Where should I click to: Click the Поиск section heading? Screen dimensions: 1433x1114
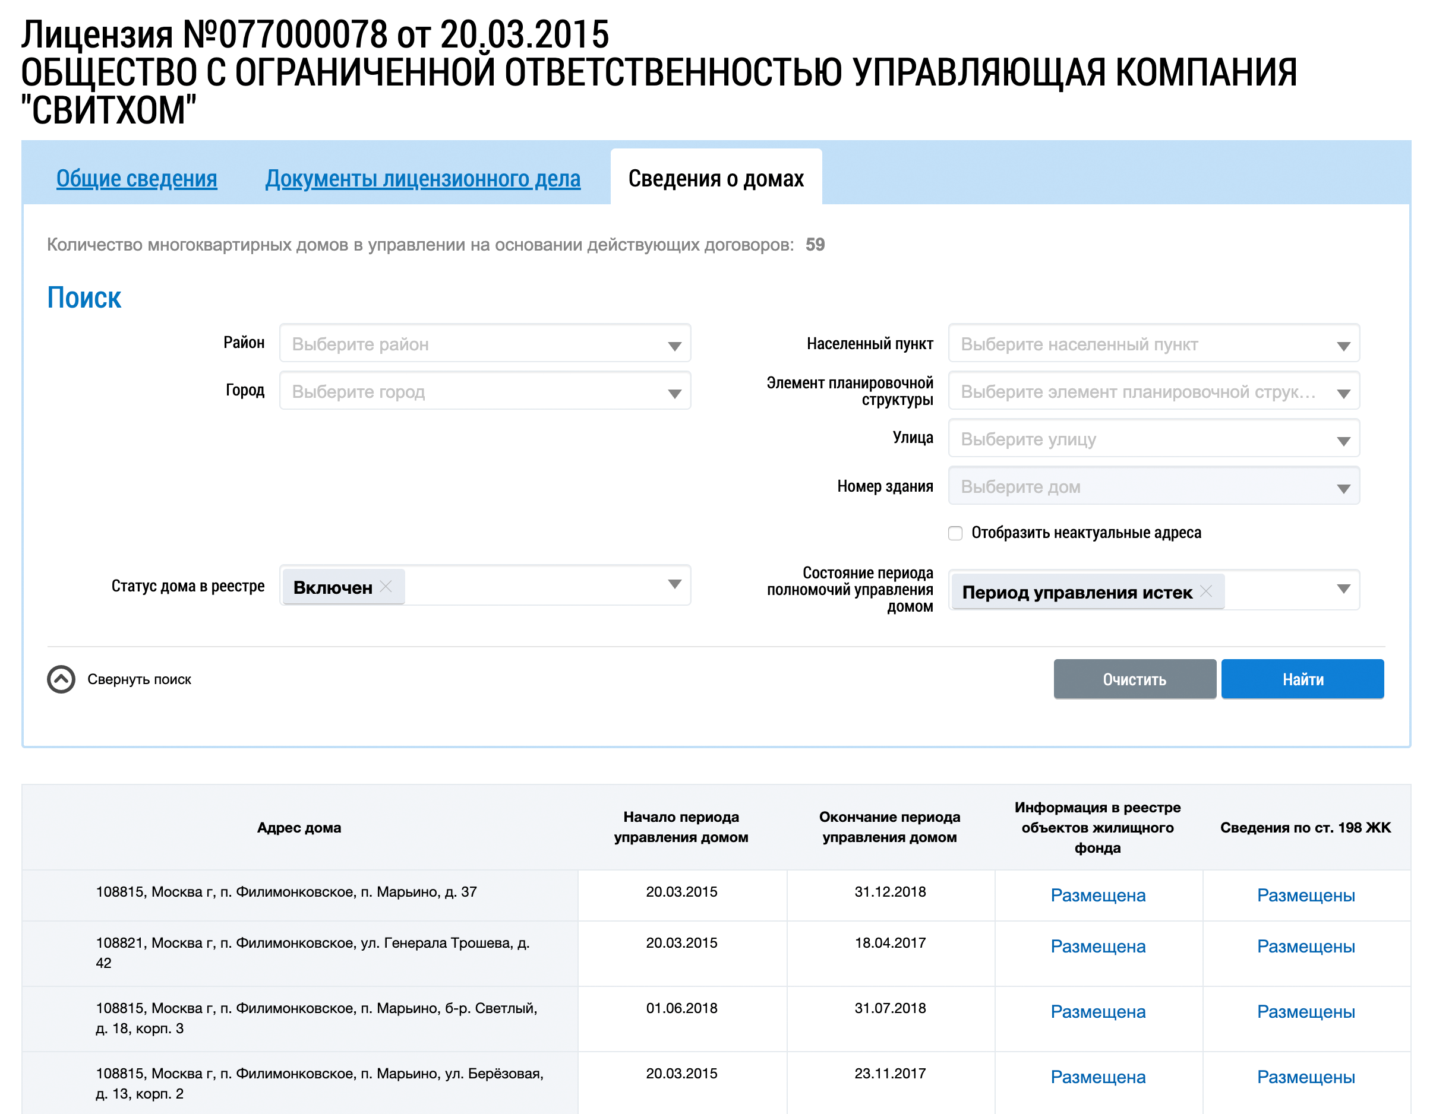pyautogui.click(x=84, y=298)
